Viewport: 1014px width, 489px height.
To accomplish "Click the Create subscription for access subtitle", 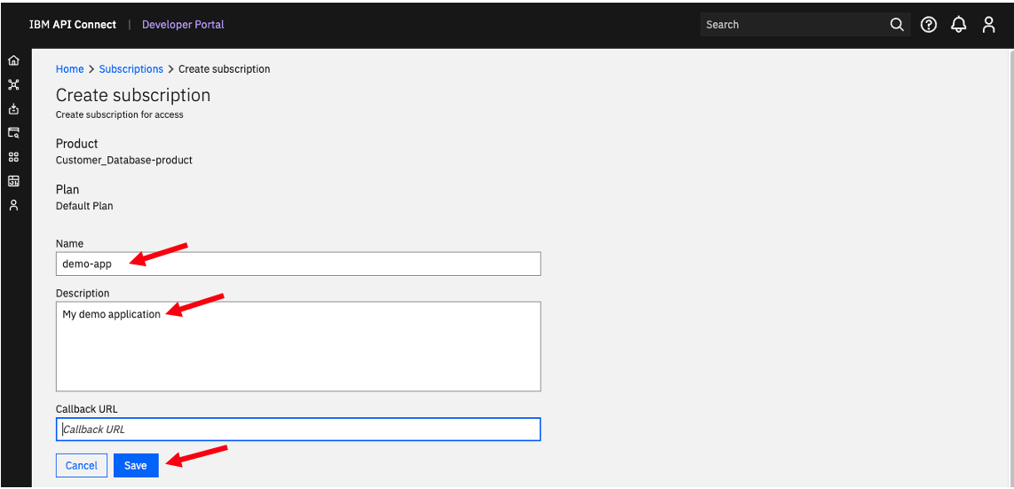I will [120, 115].
